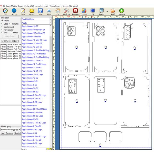
Task: Click the Print toolbar icon
Action: (x=49, y=10)
